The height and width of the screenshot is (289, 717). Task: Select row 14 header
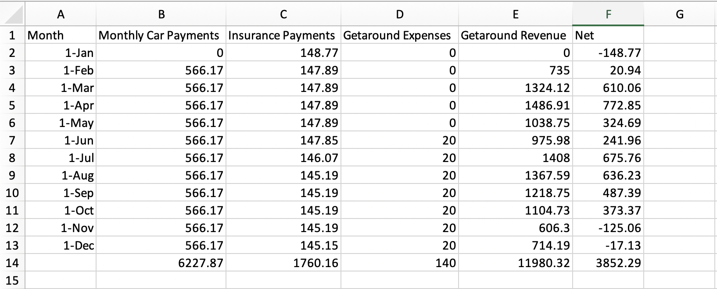12,263
